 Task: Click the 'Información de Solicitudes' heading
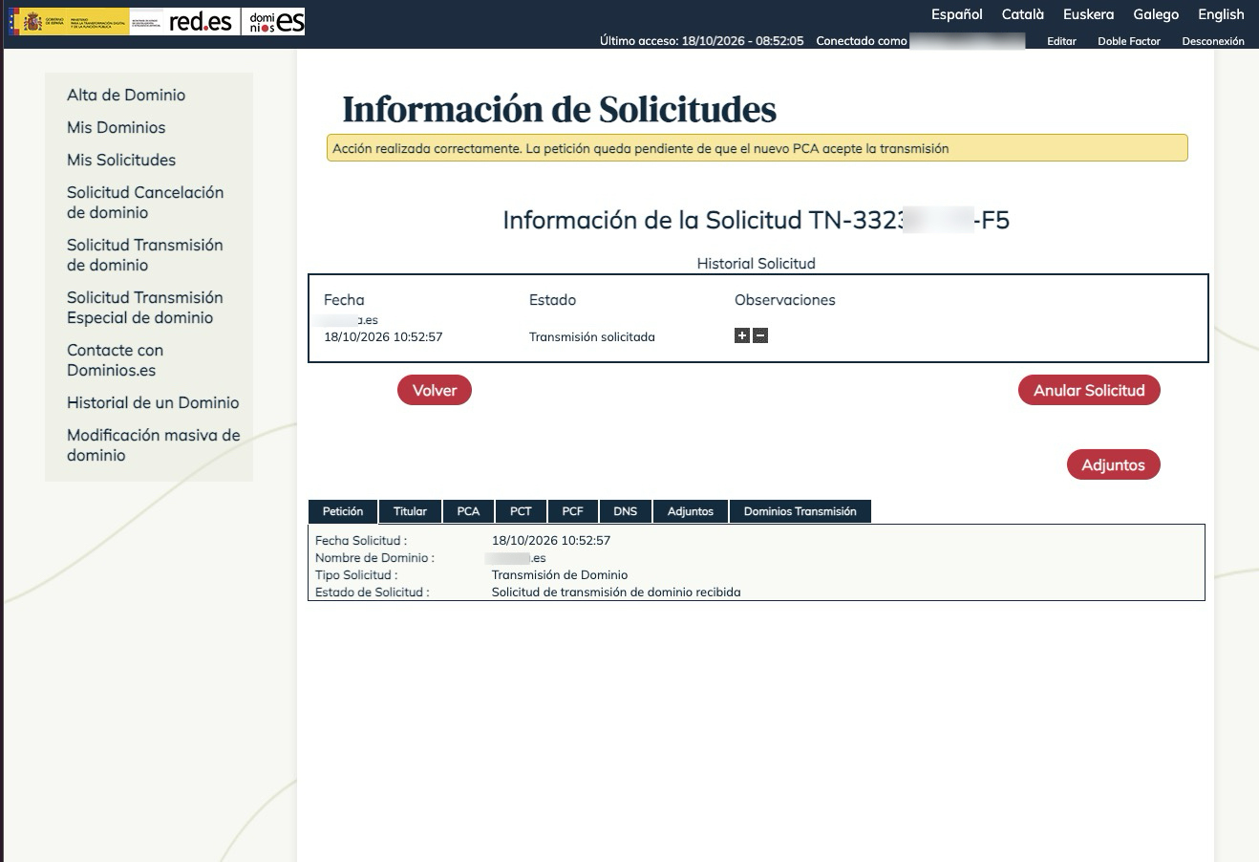click(x=560, y=109)
